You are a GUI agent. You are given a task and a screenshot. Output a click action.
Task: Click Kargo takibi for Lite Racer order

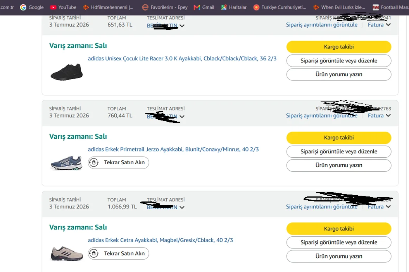click(x=339, y=47)
